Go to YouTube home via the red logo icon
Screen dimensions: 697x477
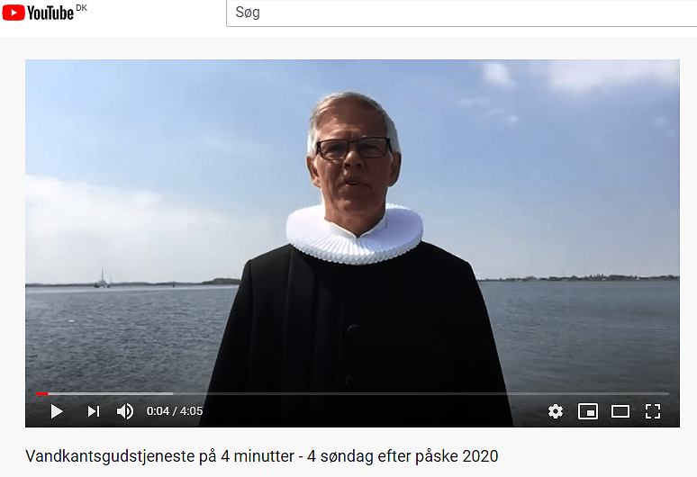[x=14, y=13]
